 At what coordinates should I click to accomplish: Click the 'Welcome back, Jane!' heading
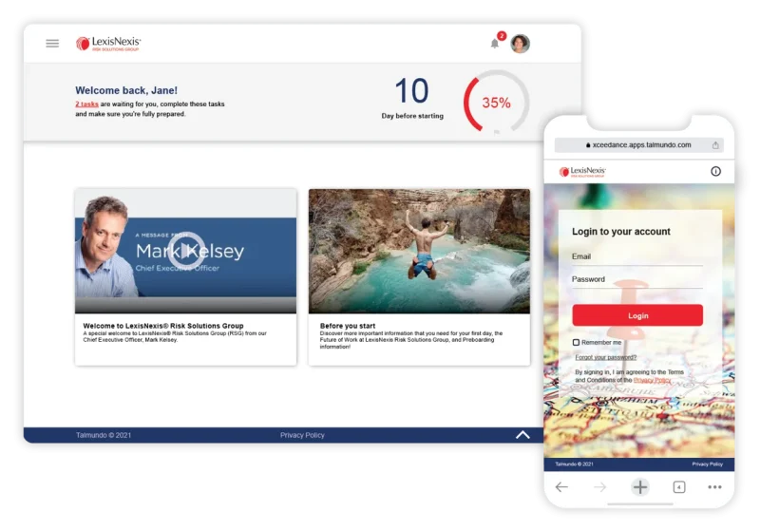pyautogui.click(x=126, y=90)
